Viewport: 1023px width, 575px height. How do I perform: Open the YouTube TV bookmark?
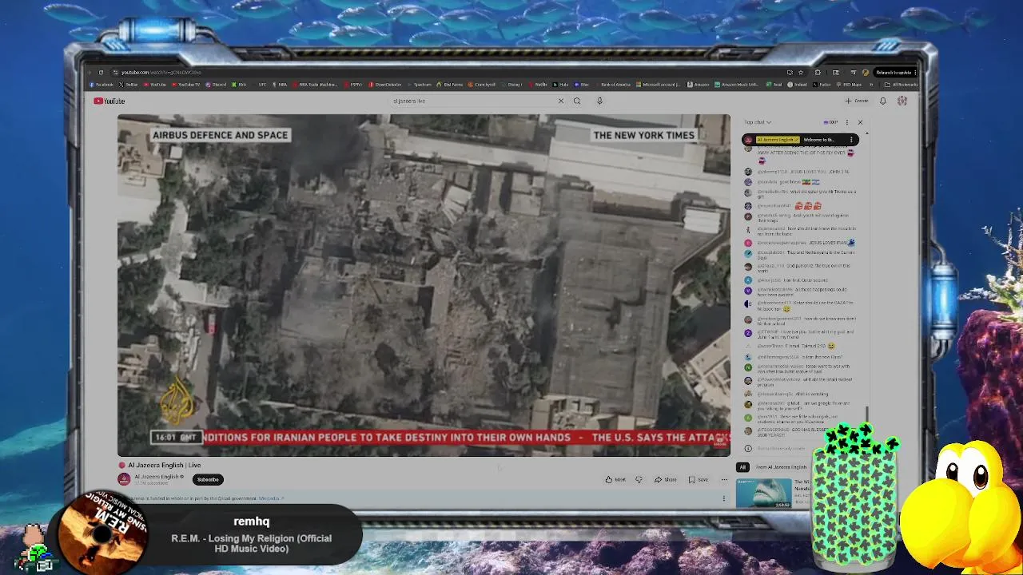tap(185, 85)
